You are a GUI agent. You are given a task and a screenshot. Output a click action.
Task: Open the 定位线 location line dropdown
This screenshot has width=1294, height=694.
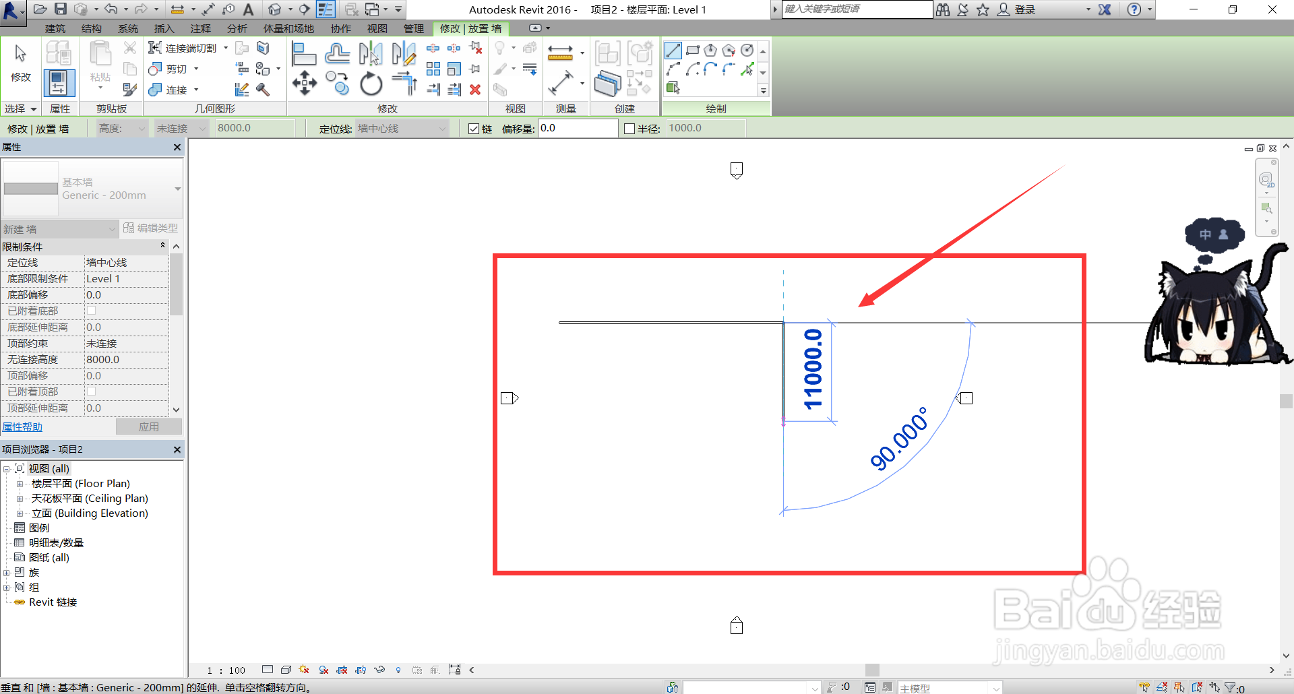click(x=402, y=129)
